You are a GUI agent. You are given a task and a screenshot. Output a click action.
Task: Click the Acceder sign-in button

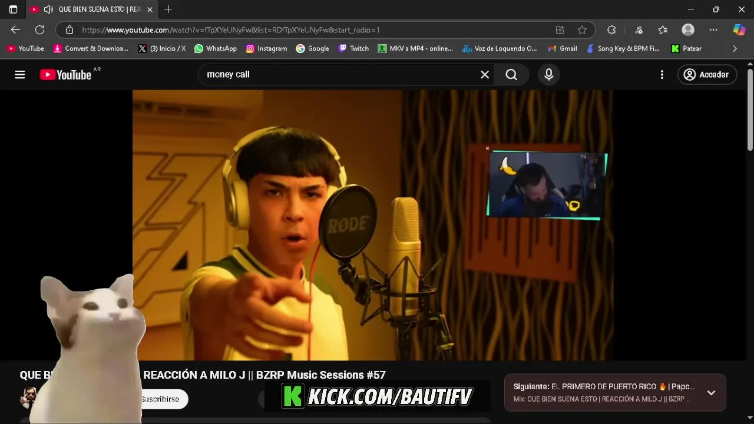click(707, 75)
